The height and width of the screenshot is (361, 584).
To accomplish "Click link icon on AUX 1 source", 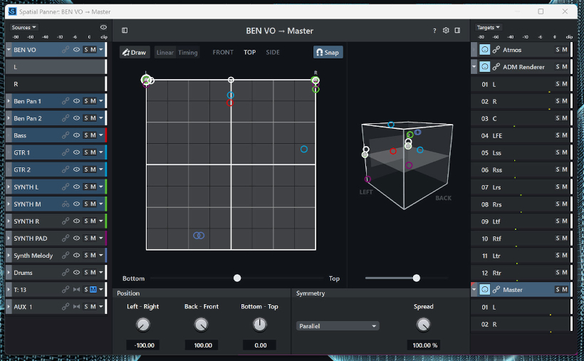I will [x=66, y=307].
